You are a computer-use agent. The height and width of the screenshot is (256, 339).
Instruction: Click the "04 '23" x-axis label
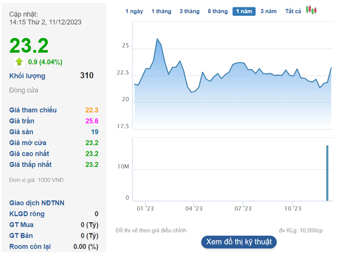(x=194, y=208)
